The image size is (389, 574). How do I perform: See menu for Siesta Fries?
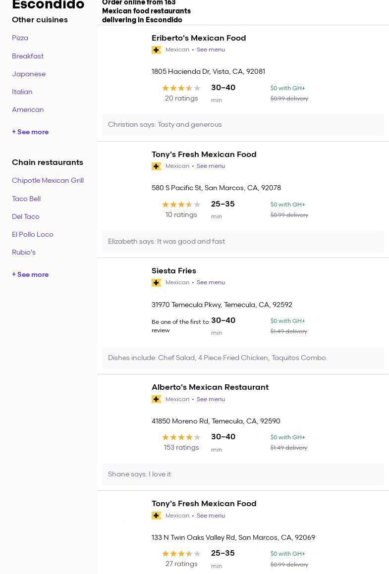tap(211, 283)
